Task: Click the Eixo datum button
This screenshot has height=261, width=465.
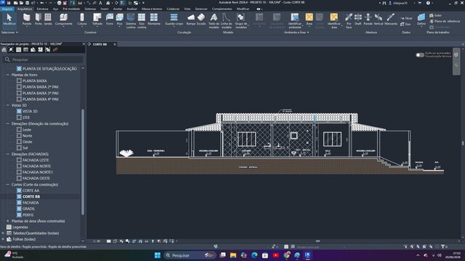Action: point(405,24)
